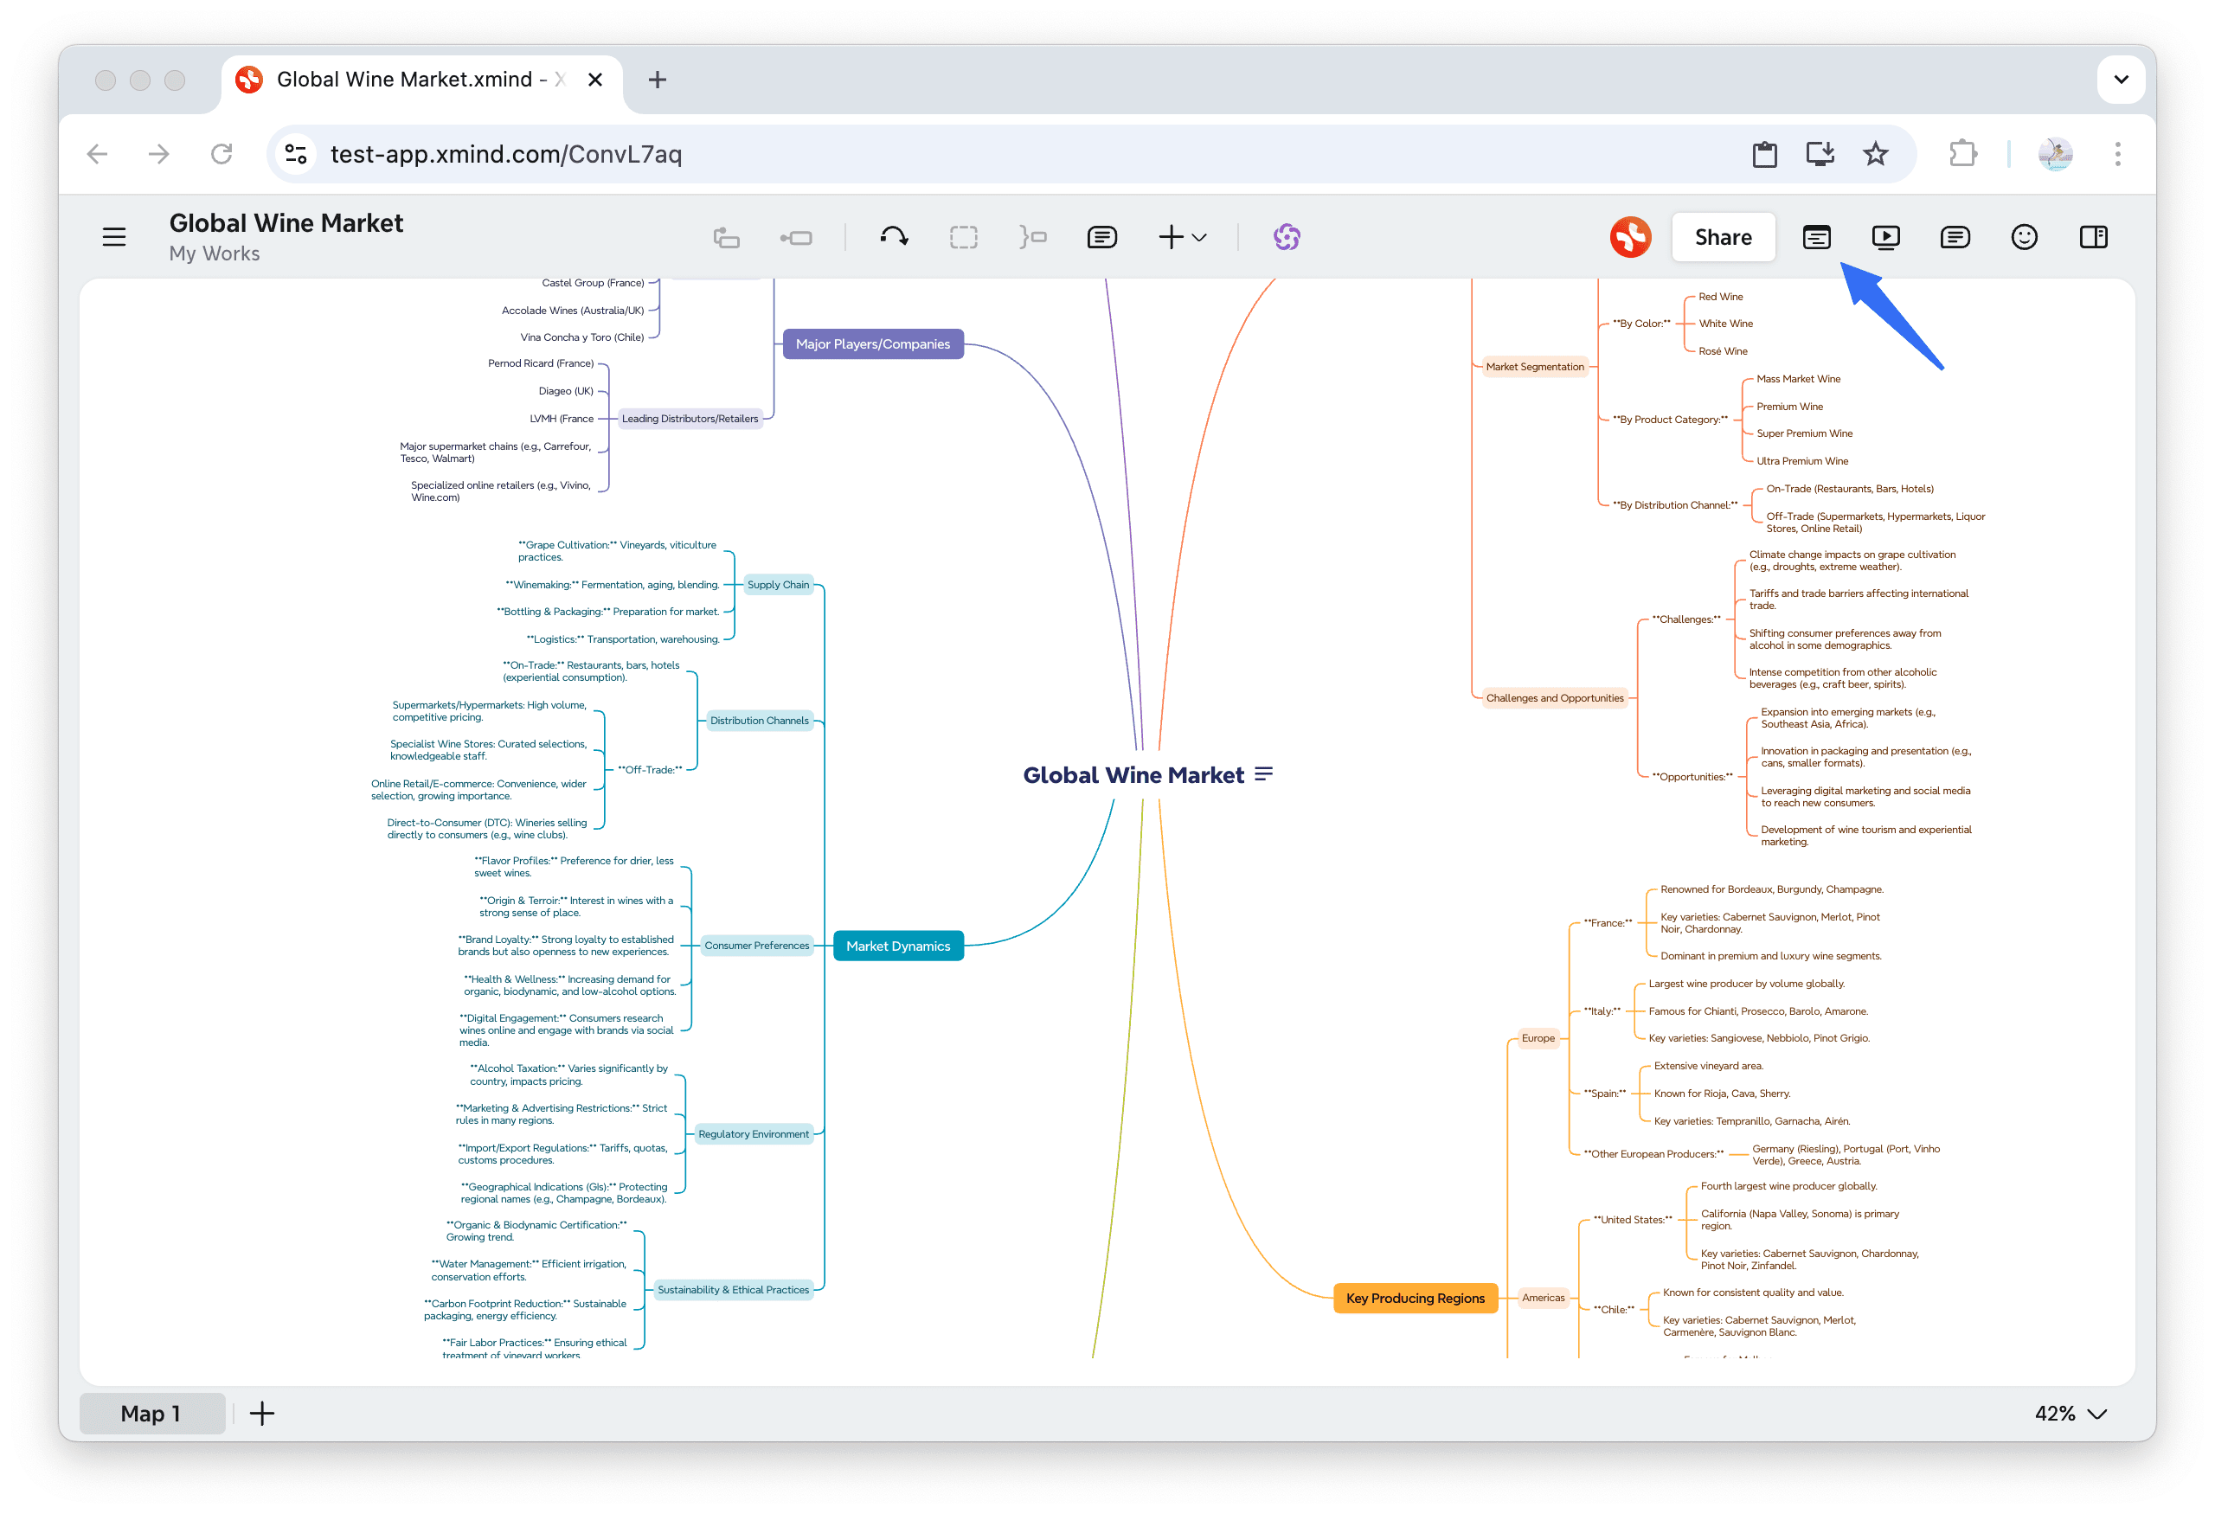Activate the marquee selection tool
The height and width of the screenshot is (1514, 2215).
click(x=964, y=236)
